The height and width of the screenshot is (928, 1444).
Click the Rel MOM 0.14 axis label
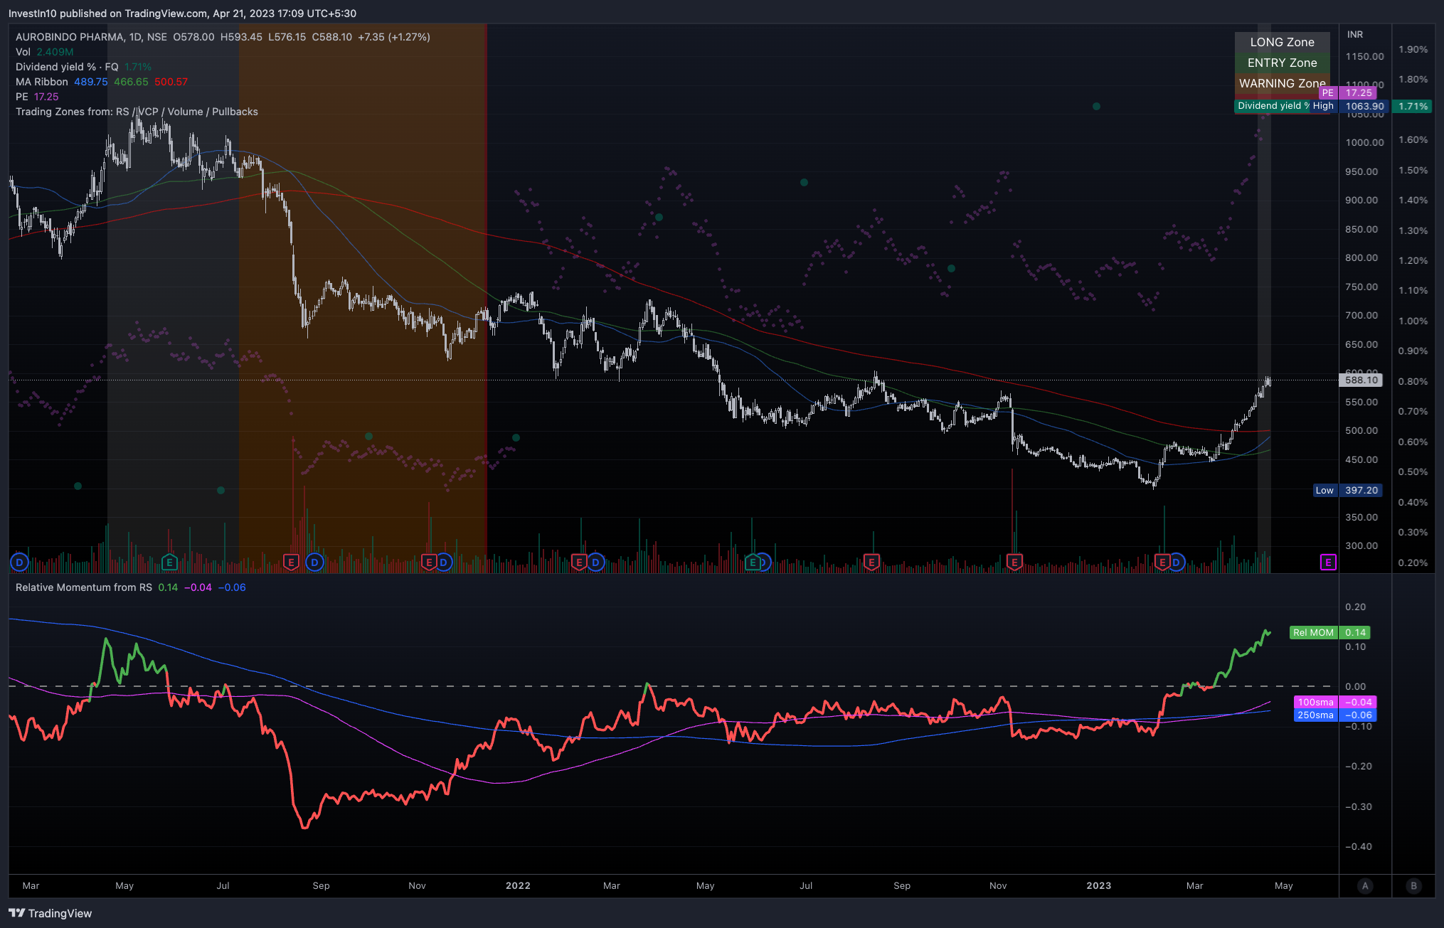1329,632
